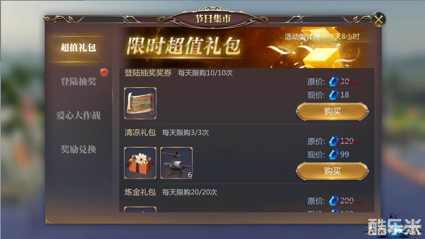Click the blue gem beside current price 99
The image size is (425, 239).
coord(334,154)
